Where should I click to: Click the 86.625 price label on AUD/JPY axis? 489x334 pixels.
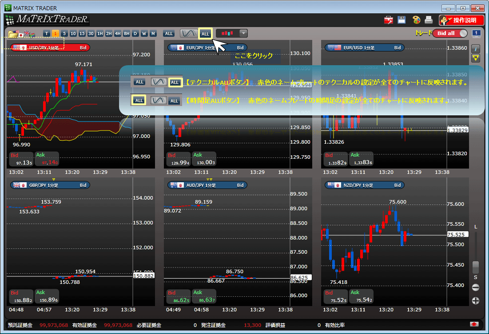(x=301, y=278)
